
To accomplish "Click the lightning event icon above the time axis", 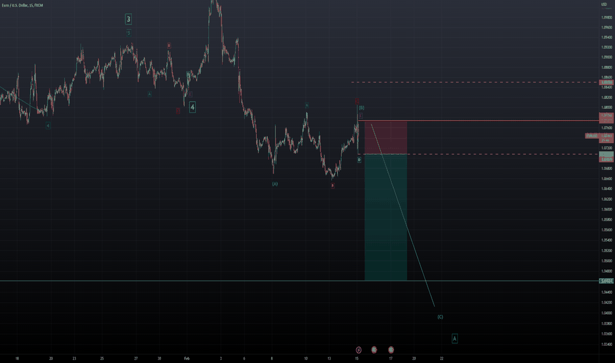I will tap(358, 350).
